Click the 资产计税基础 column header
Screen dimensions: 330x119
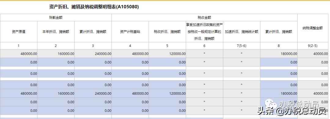(x=130, y=32)
